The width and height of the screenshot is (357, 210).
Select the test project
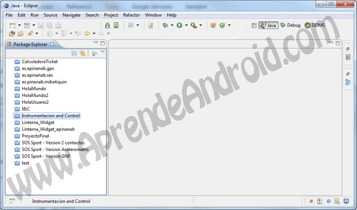[x=25, y=163]
